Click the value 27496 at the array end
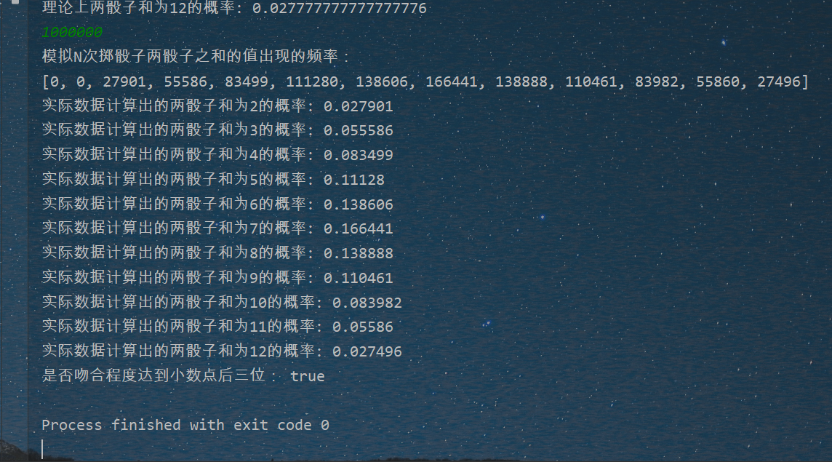The height and width of the screenshot is (462, 832). [778, 81]
